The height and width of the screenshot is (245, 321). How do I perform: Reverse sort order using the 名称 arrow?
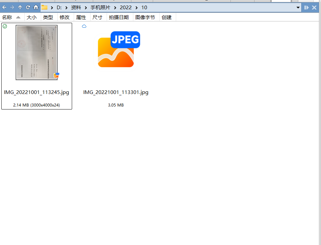click(x=18, y=17)
